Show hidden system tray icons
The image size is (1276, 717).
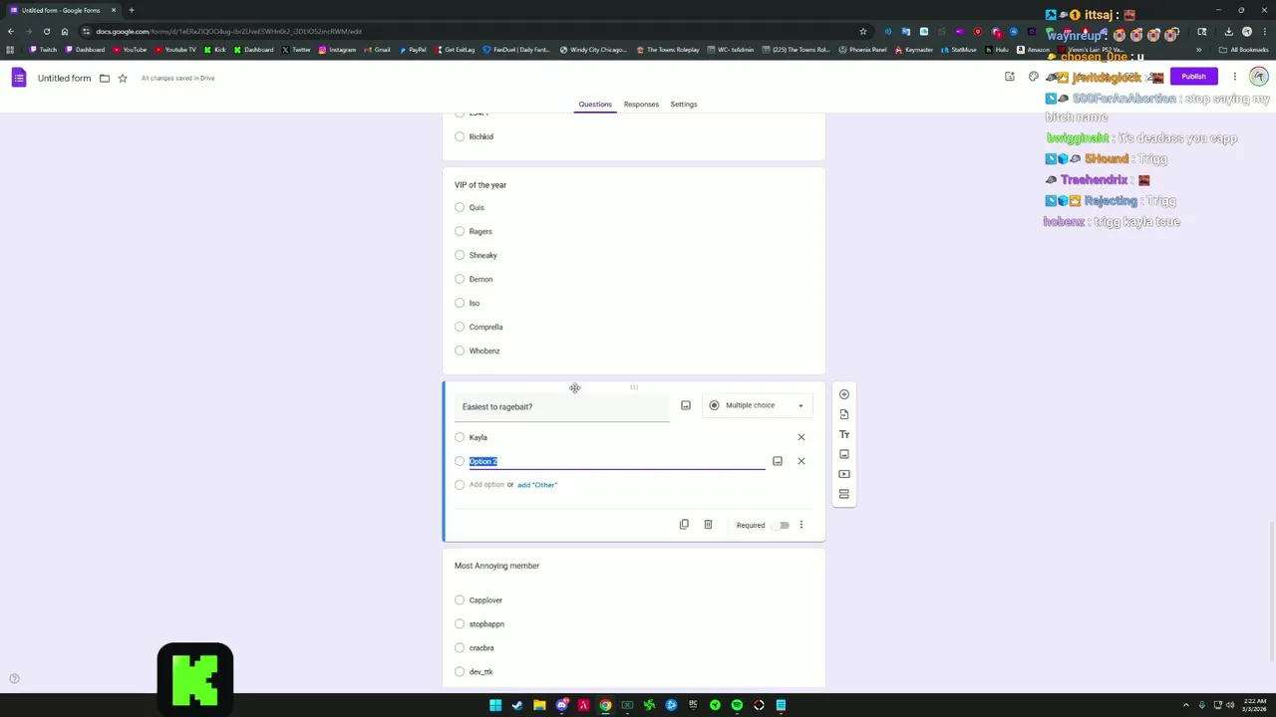(1186, 705)
